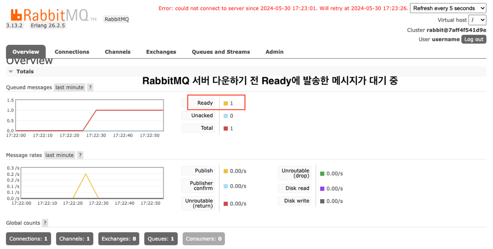Open the Virtual host dropdown
This screenshot has width=493, height=249.
(x=477, y=20)
